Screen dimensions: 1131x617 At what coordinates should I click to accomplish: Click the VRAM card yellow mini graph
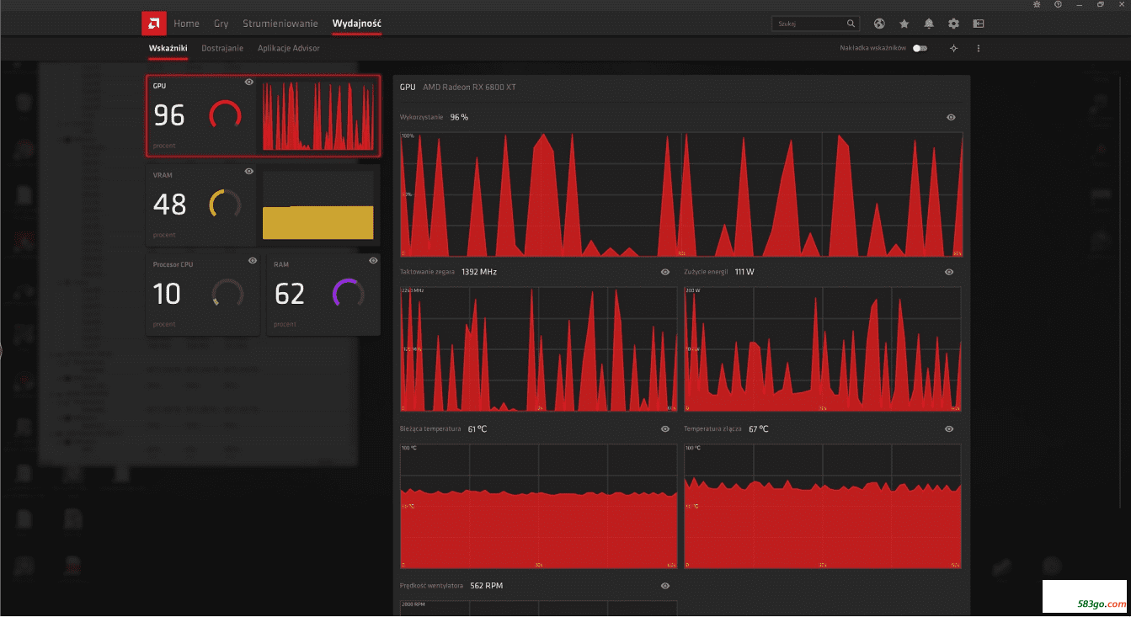[318, 205]
